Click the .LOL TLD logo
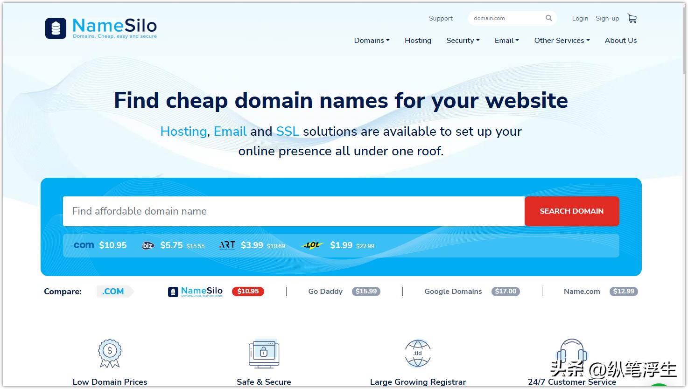The image size is (688, 389). click(x=312, y=245)
